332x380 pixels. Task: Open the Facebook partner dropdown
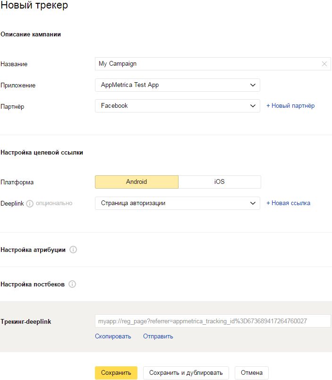(177, 106)
